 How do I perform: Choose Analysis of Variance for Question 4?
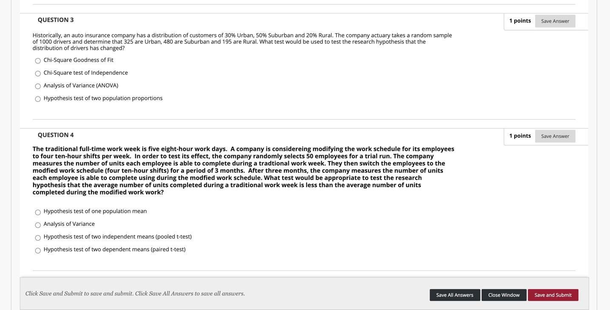pos(38,225)
